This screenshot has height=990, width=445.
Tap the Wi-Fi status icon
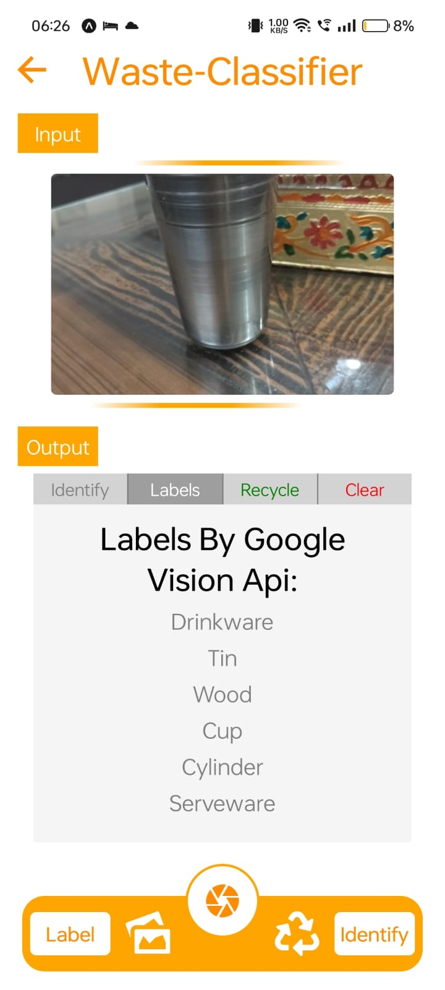302,25
